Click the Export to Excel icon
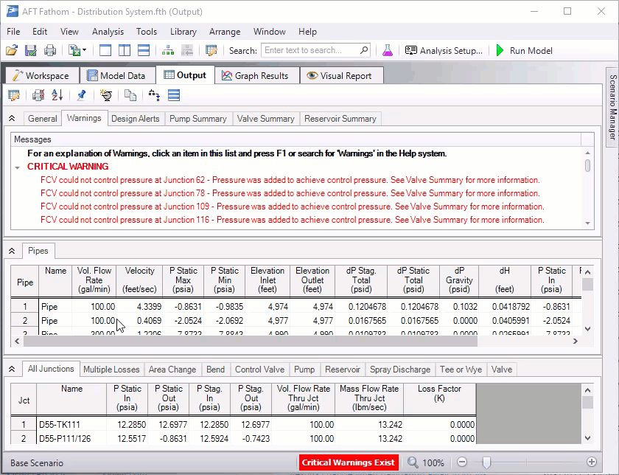This screenshot has width=619, height=475. (x=74, y=51)
